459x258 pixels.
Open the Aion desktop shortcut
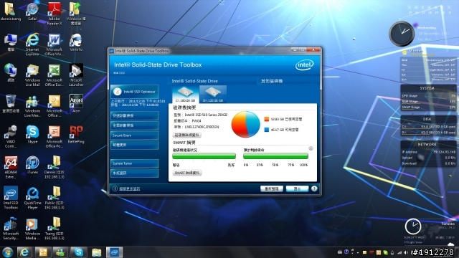(76, 103)
